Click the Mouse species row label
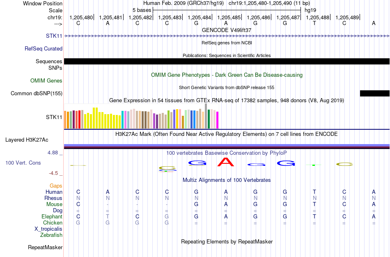Viewport: 390px width, 257px height. (x=54, y=204)
